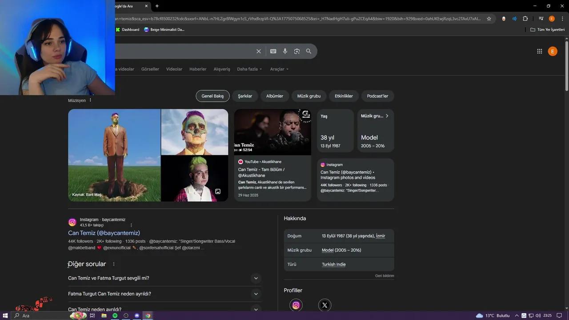Switch to the Haberler tab
The image size is (569, 320).
click(198, 69)
